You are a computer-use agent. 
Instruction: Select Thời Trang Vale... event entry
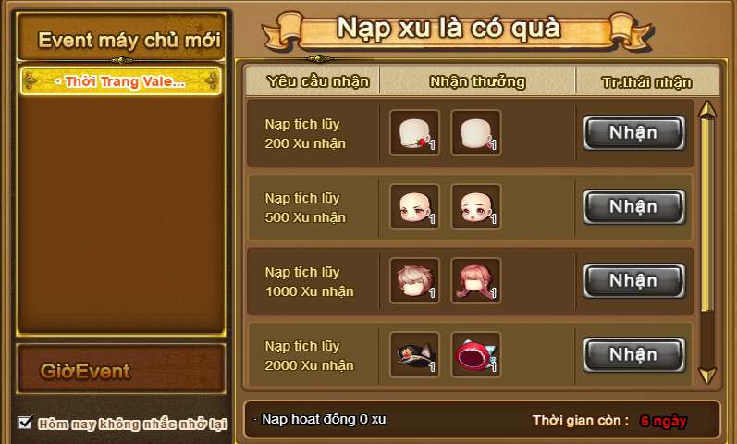click(x=121, y=81)
